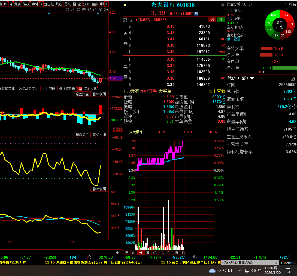297x276 pixels.
Task: Click 指标说明 in the bottom indicator panel
Action: click(99, 189)
